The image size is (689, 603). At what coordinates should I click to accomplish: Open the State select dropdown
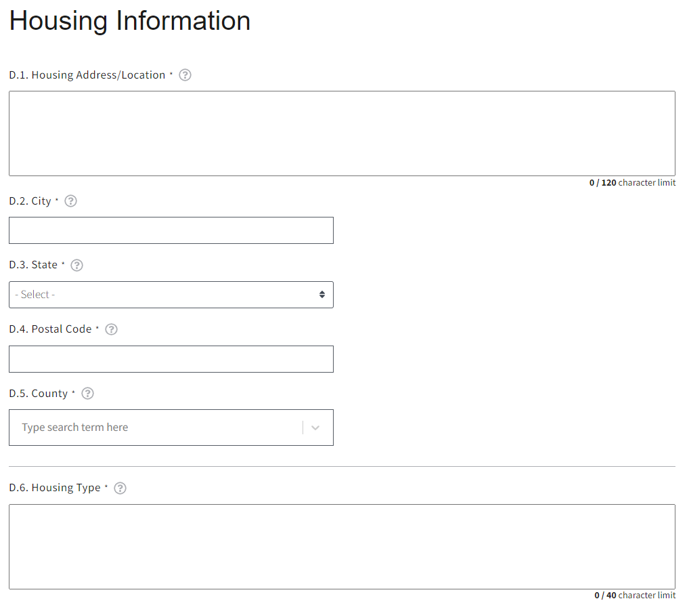click(171, 295)
